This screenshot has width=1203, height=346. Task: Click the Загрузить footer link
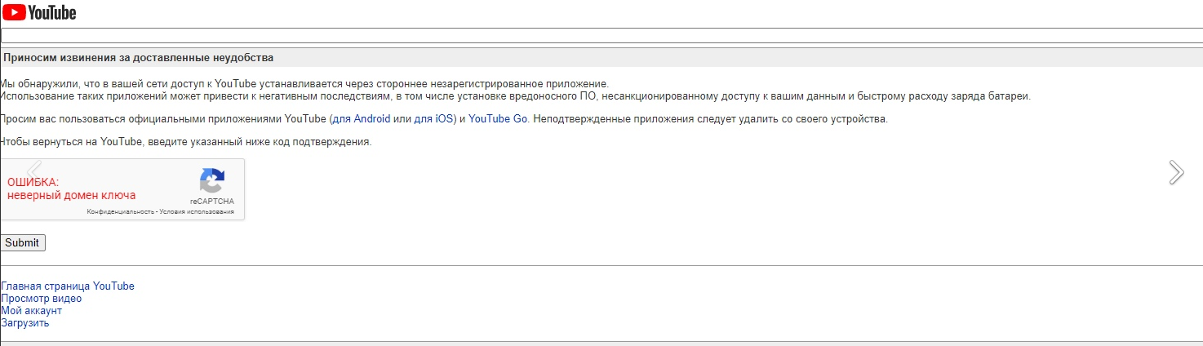25,323
